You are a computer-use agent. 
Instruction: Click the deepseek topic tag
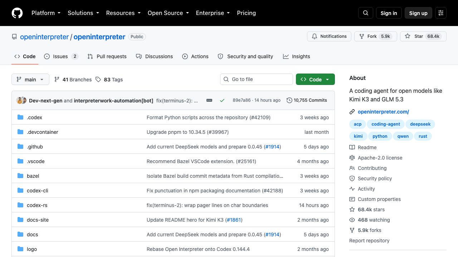(420, 124)
